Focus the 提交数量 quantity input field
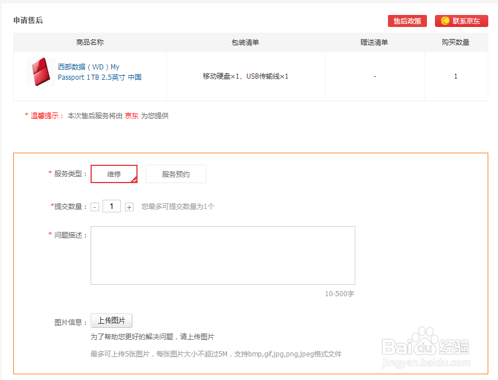The width and height of the screenshot is (498, 380). (x=112, y=206)
